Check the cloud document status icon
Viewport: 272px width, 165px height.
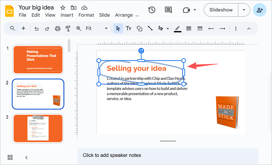(84, 8)
